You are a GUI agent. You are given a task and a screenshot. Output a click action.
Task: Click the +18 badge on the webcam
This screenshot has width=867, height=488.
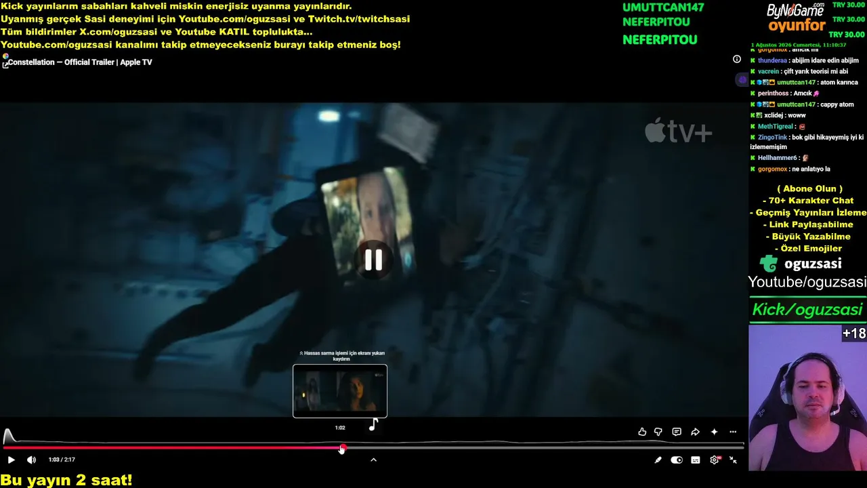[x=854, y=333]
